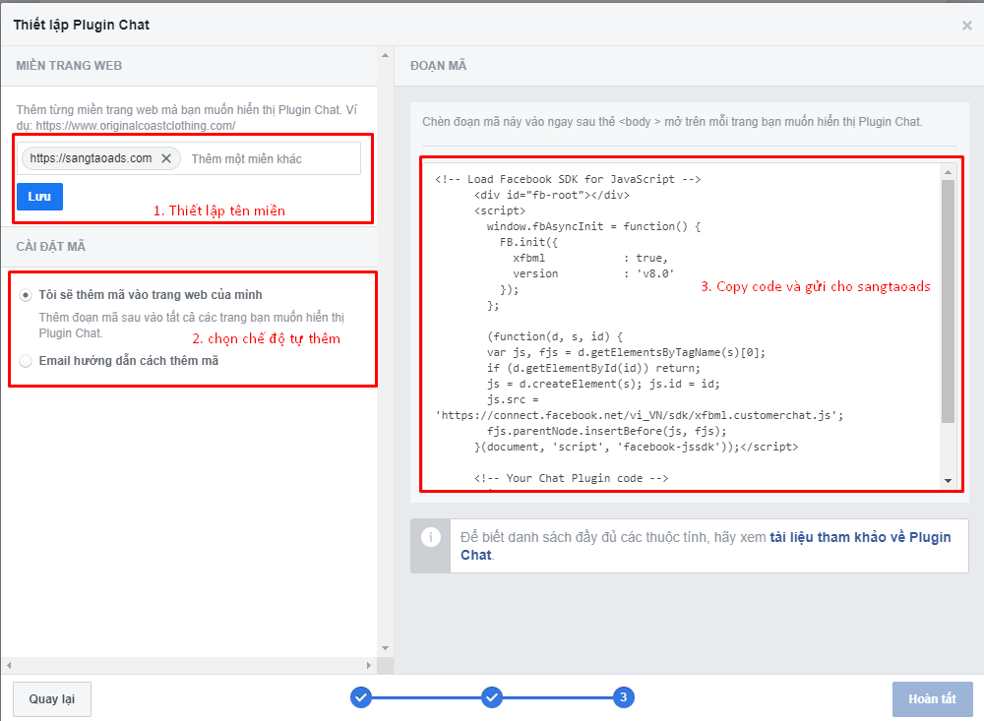Image resolution: width=984 pixels, height=721 pixels.
Task: Select "Tôi sẽ thêm mã vào trang web của mình"
Action: 26,295
